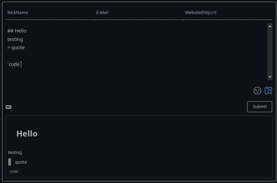Click the textarea scrollbar up arrow

pos(270,26)
